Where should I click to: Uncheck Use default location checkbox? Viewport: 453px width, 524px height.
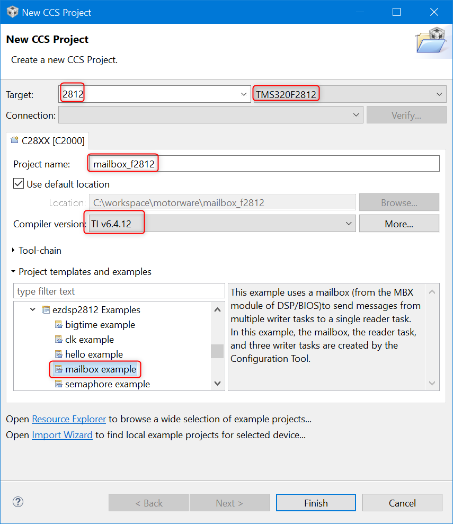[x=19, y=184]
